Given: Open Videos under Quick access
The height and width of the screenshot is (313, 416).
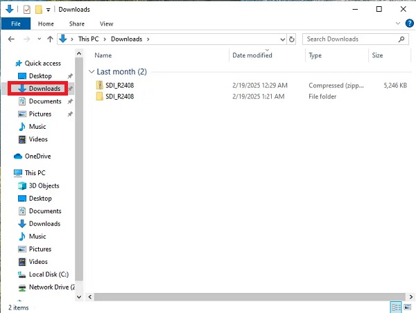Looking at the screenshot, I should (x=38, y=139).
